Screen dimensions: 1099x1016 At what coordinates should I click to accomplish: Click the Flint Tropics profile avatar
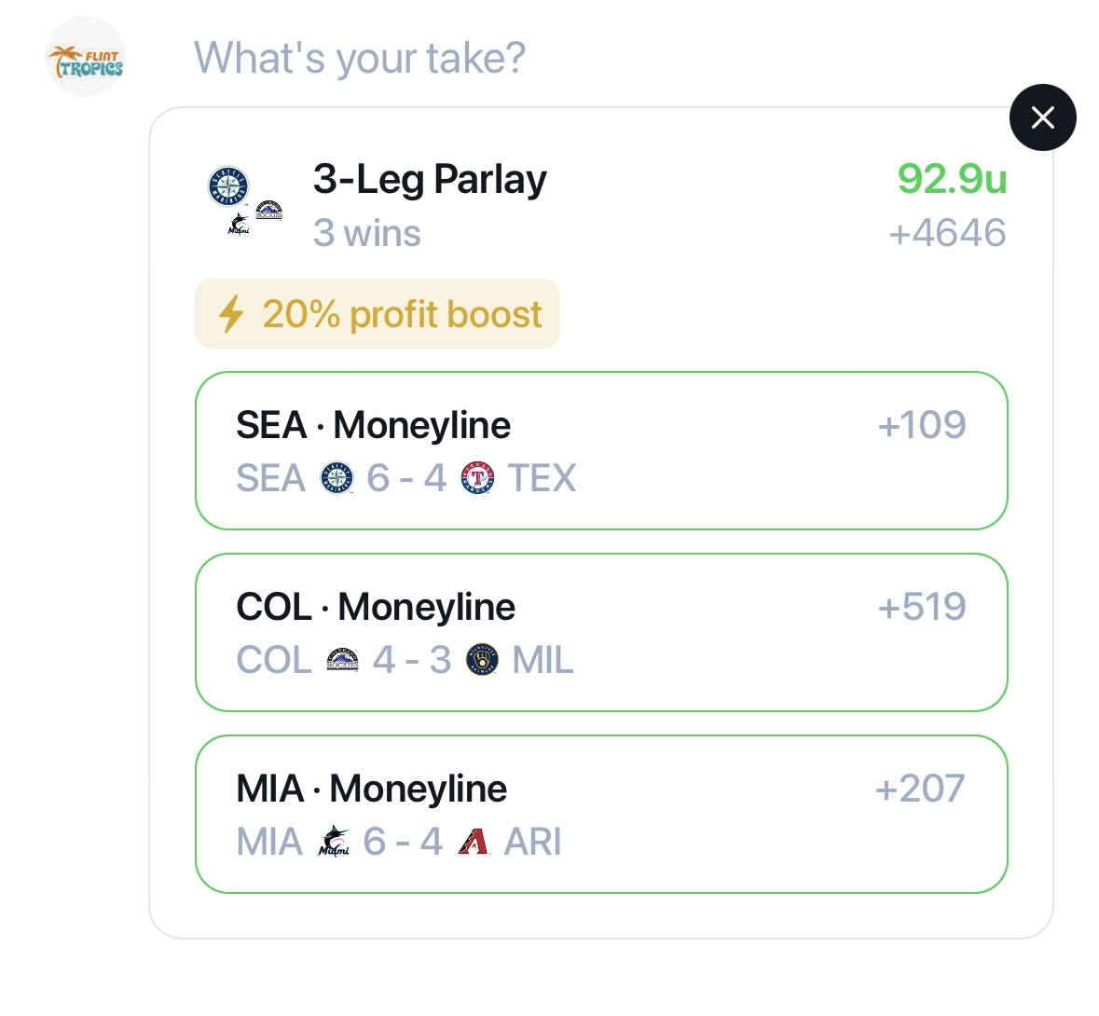(x=85, y=57)
